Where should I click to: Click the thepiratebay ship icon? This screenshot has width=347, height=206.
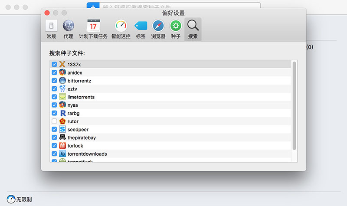coord(62,137)
